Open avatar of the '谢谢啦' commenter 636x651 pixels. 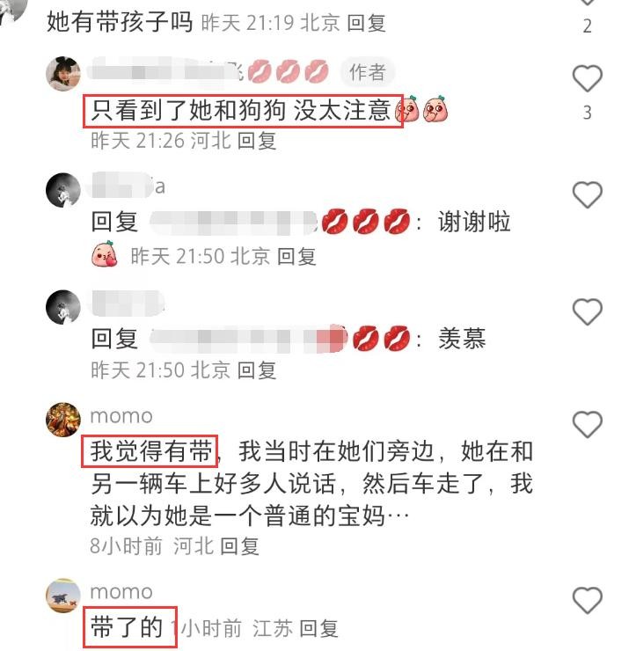(63, 190)
